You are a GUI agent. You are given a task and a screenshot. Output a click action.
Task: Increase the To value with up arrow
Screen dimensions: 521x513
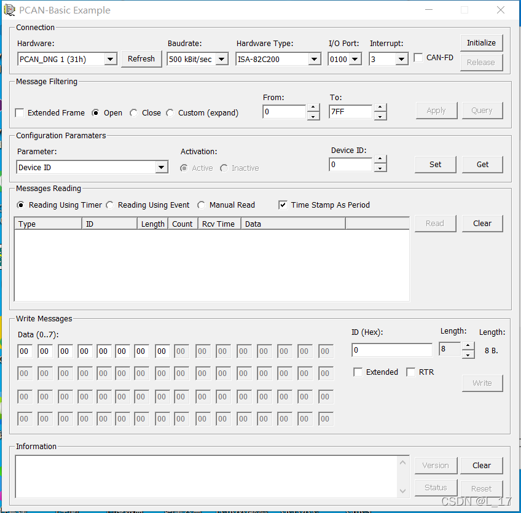coord(380,108)
